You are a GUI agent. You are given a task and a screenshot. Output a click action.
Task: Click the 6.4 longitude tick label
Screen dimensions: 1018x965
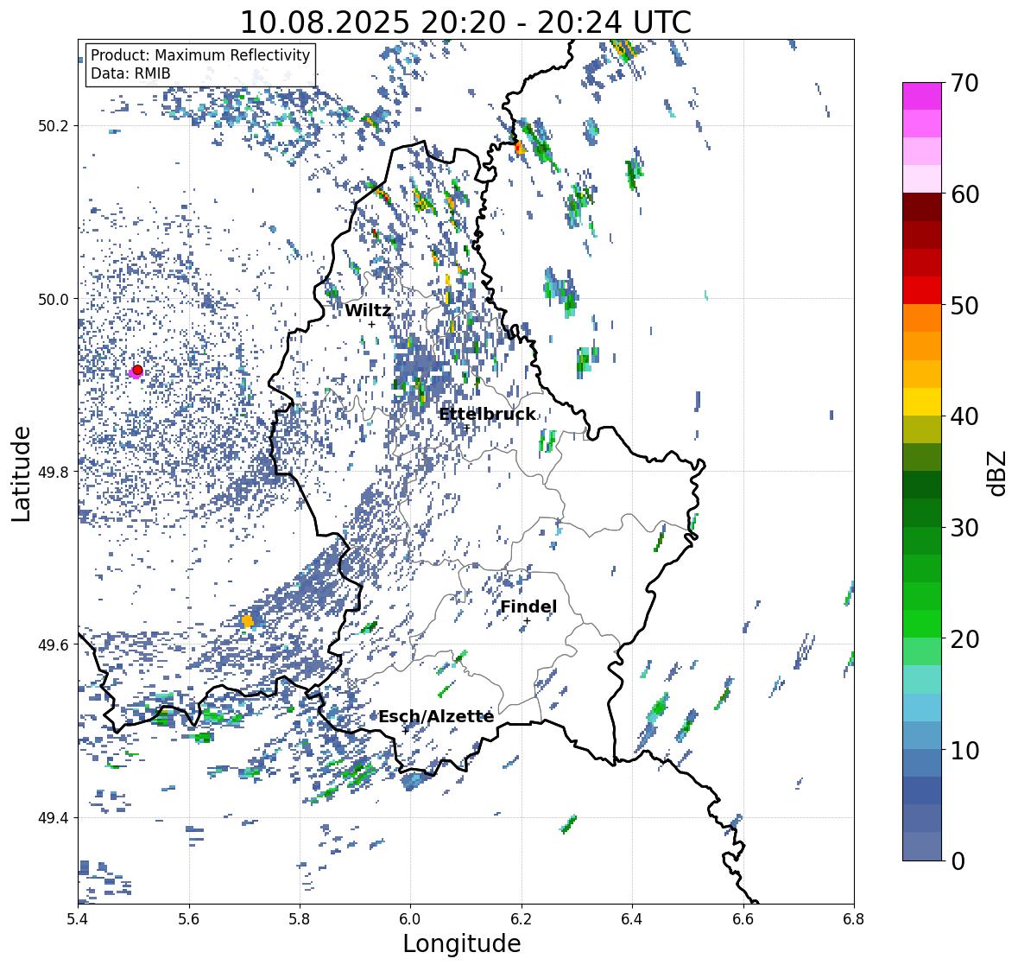pos(632,919)
